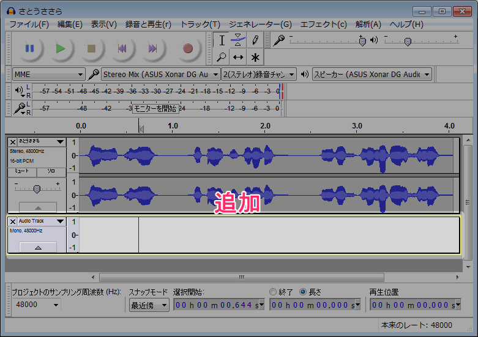This screenshot has height=337, width=478.
Task: Click the horizontal scrollbar thumb
Action: (x=241, y=277)
